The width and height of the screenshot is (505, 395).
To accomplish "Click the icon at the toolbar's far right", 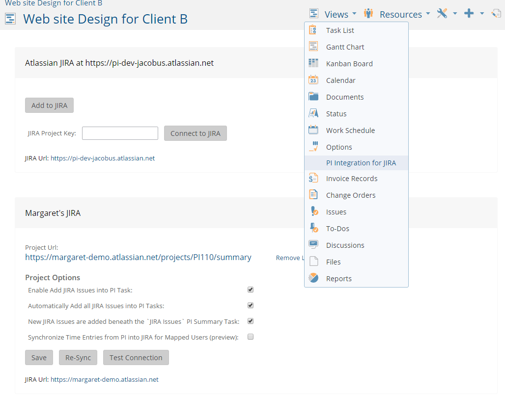I will (496, 14).
